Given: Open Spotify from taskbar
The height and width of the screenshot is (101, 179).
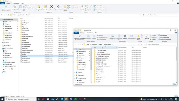Looking at the screenshot, I should (76, 99).
